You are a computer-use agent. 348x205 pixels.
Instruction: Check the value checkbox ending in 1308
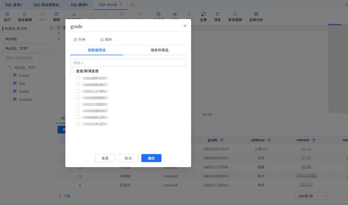click(78, 104)
